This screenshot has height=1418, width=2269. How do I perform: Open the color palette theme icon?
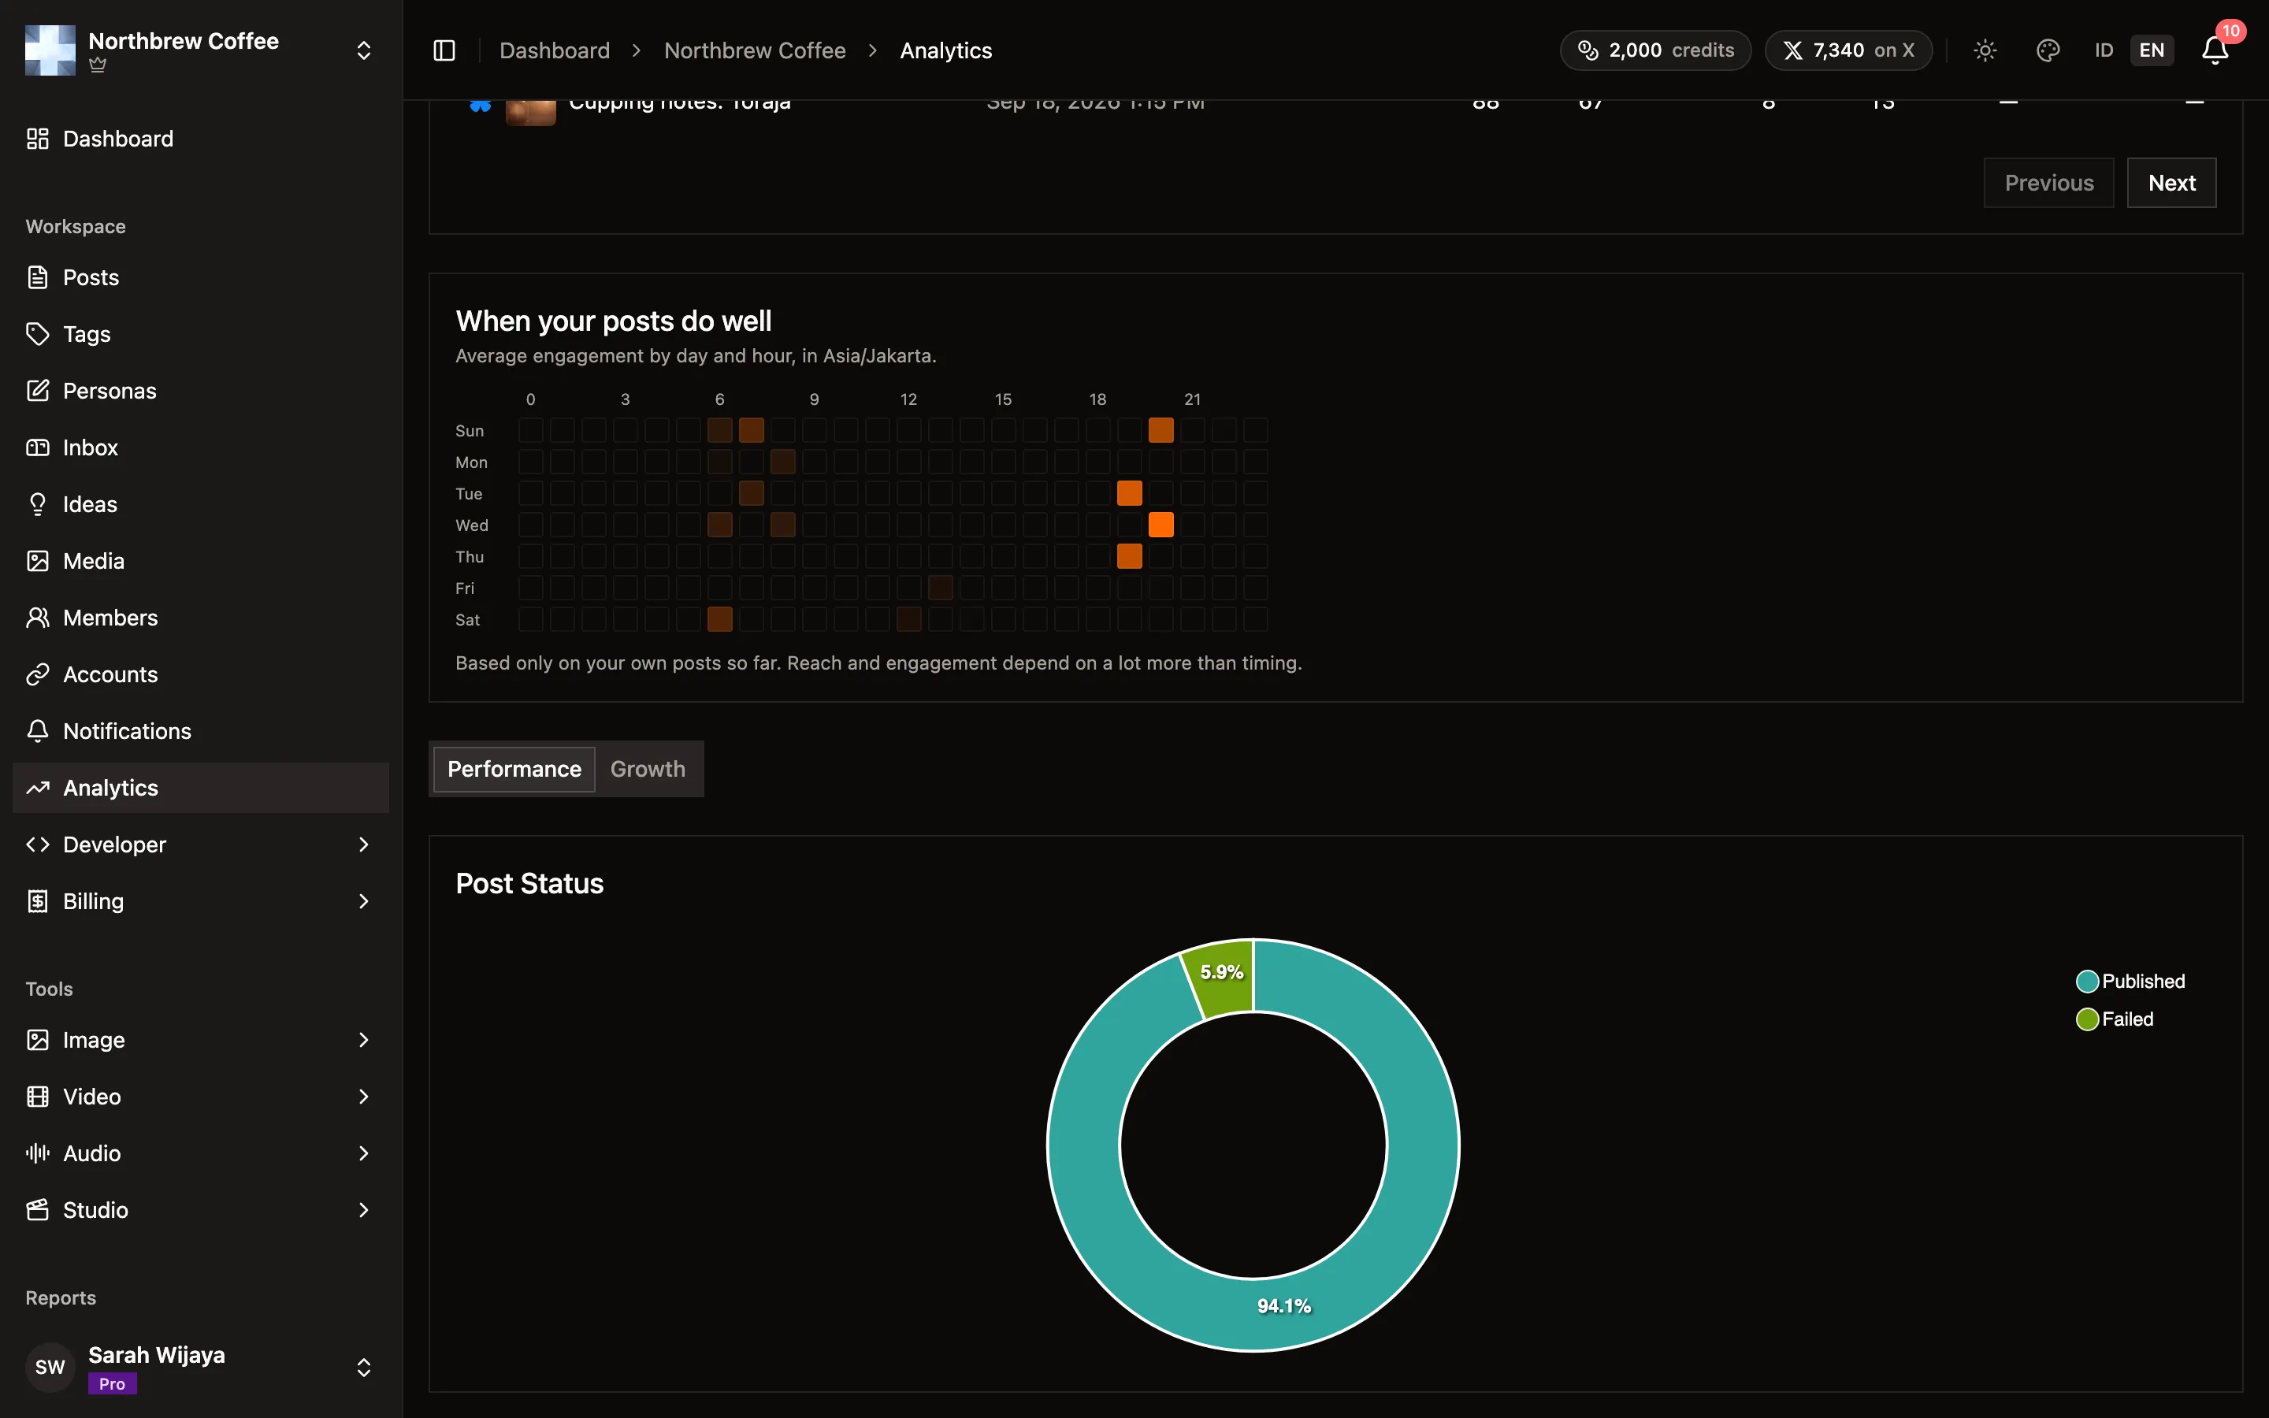tap(2048, 50)
